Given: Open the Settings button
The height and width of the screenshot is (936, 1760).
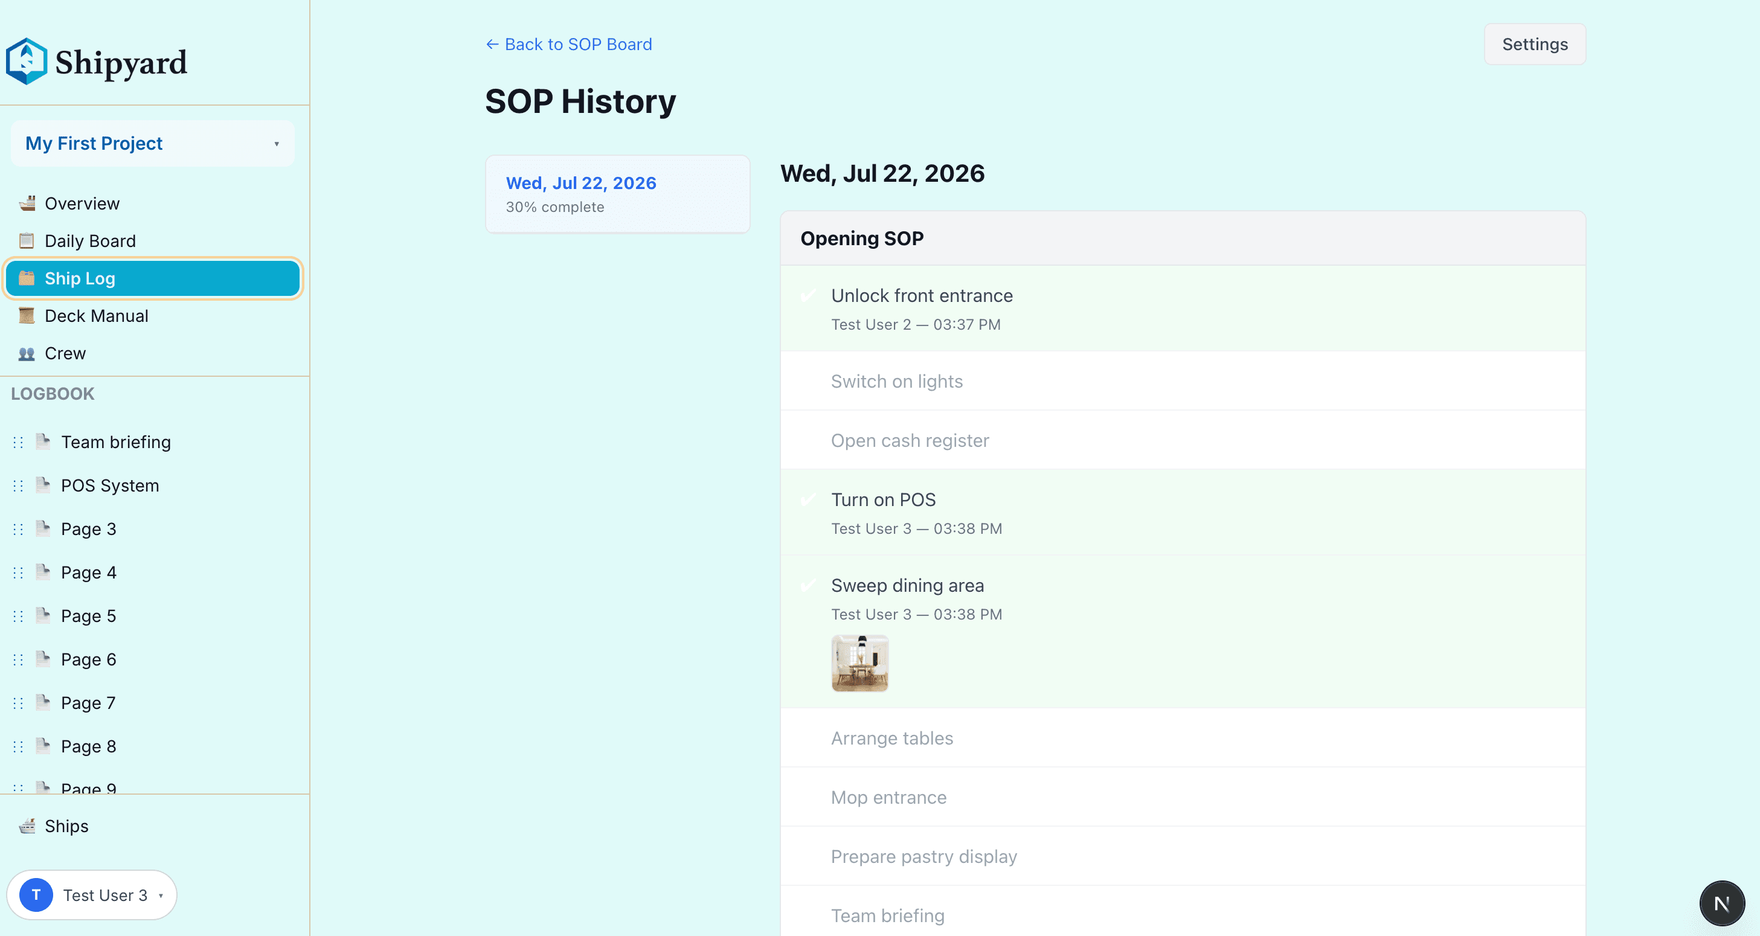Looking at the screenshot, I should point(1535,45).
